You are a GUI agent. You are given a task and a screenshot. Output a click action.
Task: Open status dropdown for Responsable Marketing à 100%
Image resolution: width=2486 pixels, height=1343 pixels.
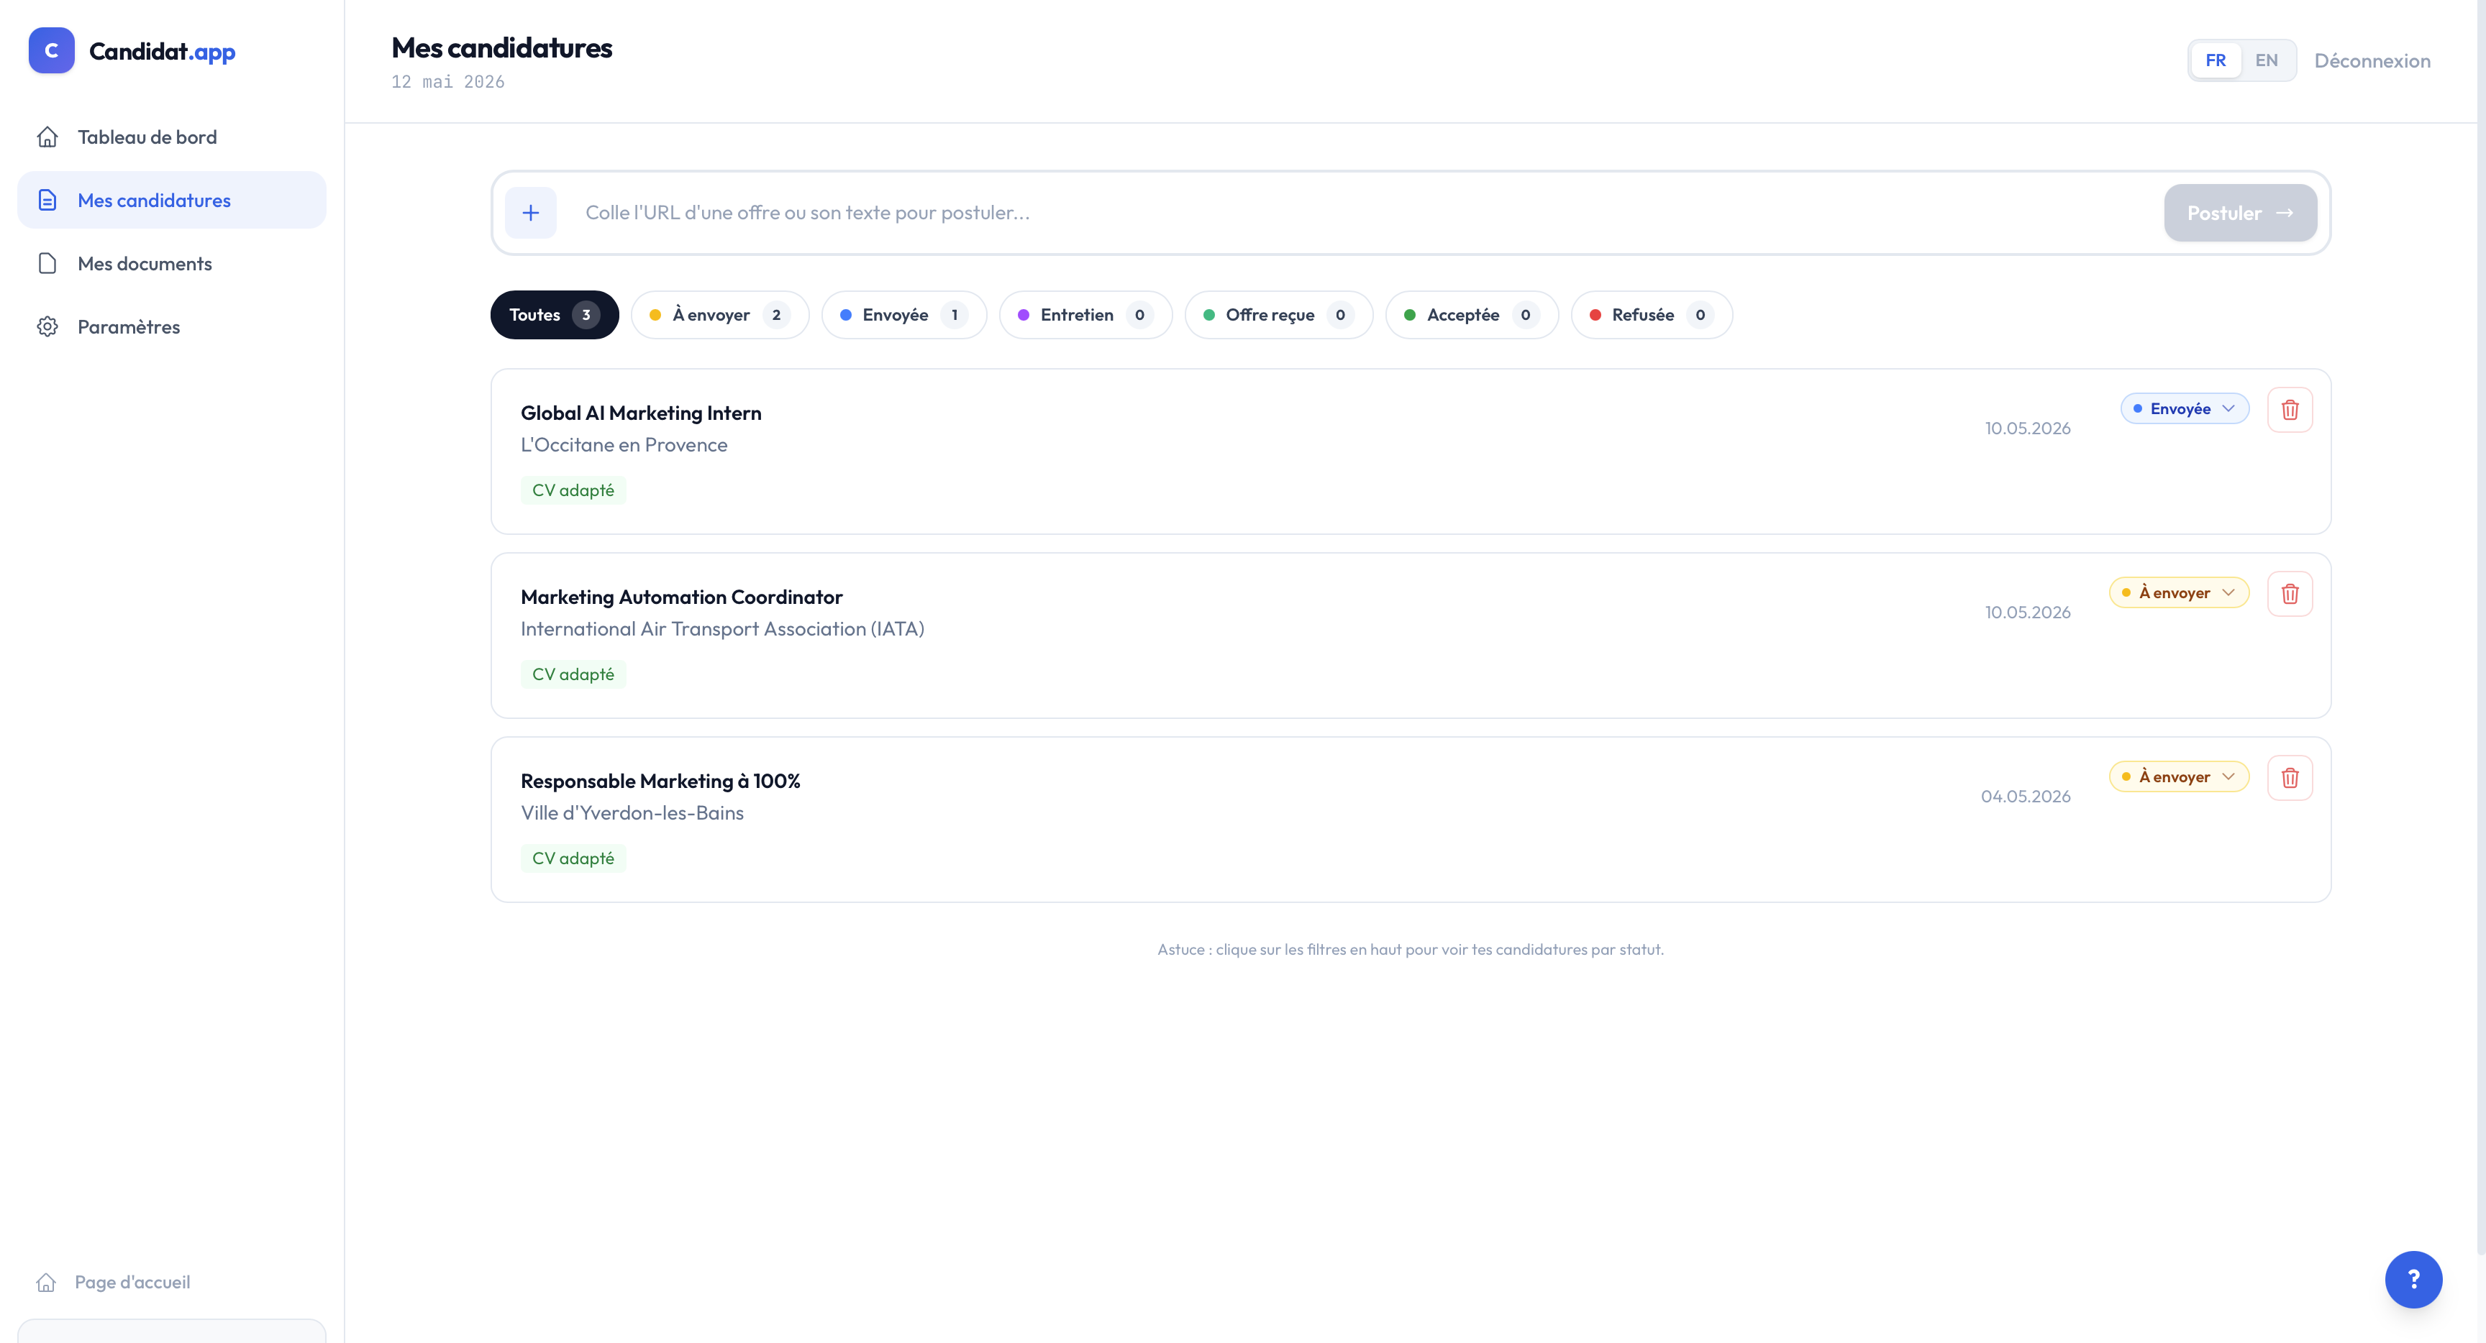[2178, 776]
